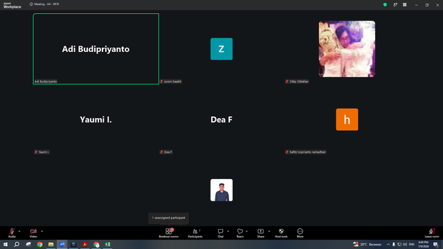Switch the ENG input language indicator
443x249 pixels.
point(412,244)
